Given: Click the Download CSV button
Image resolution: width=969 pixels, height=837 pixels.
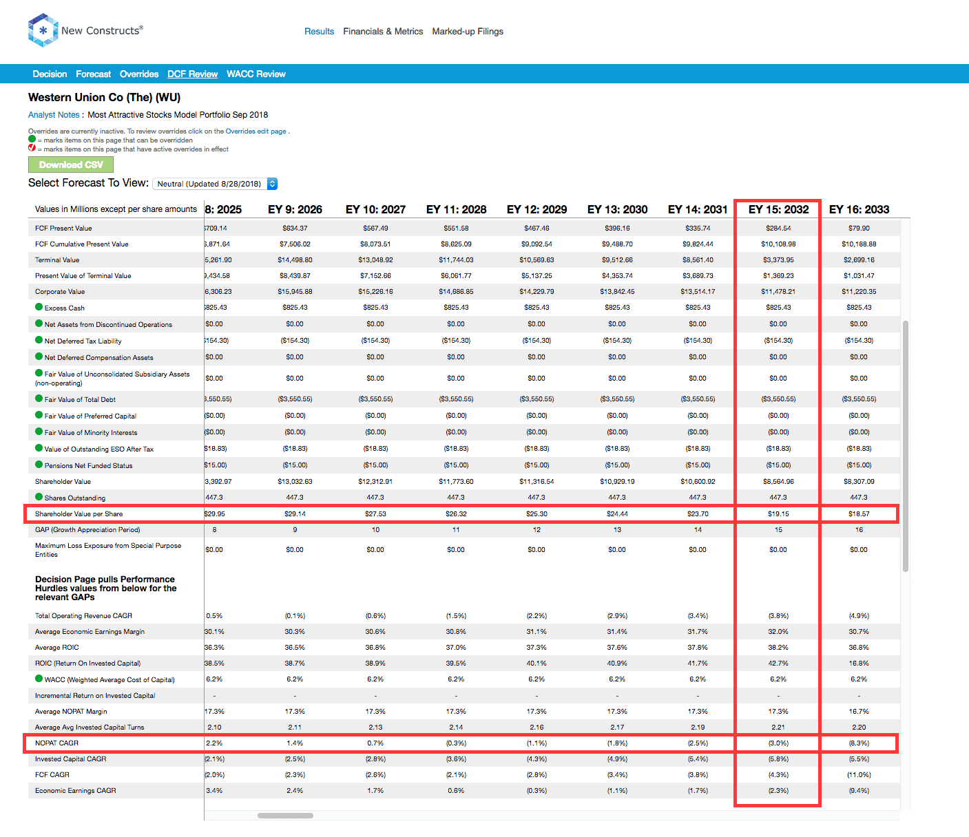Looking at the screenshot, I should [x=71, y=165].
